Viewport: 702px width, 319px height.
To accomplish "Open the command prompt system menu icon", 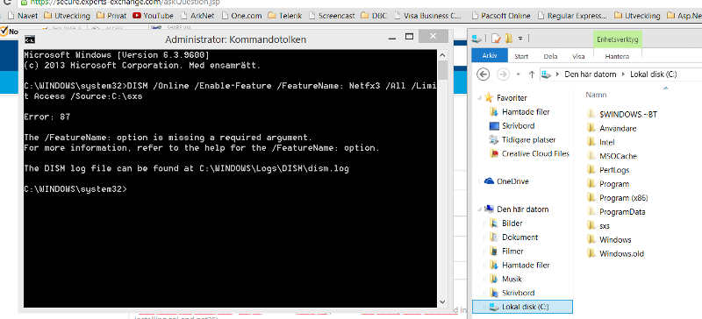I will tap(30, 39).
